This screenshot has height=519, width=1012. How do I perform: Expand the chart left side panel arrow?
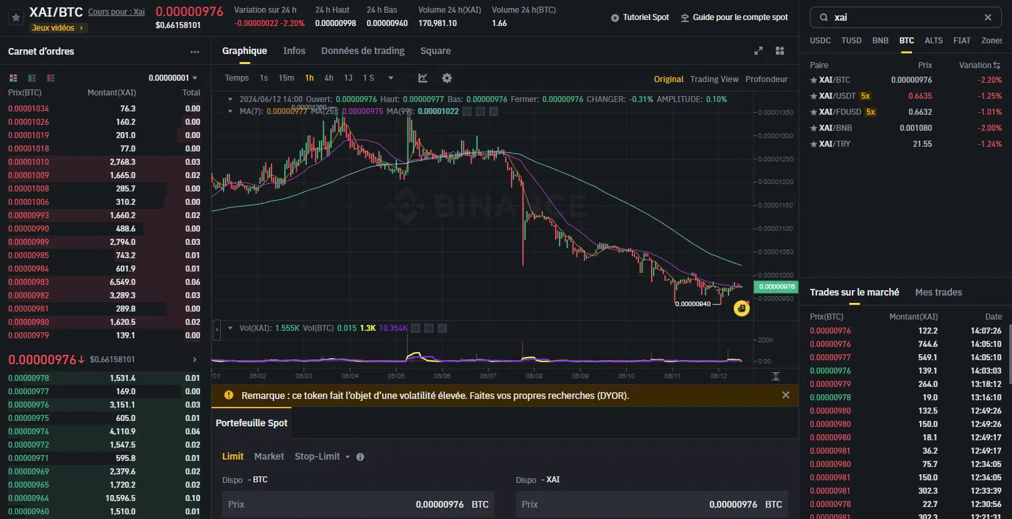tap(216, 329)
